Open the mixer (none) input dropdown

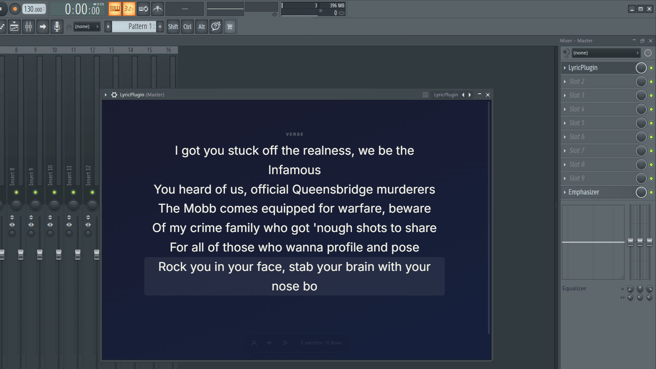coord(606,53)
